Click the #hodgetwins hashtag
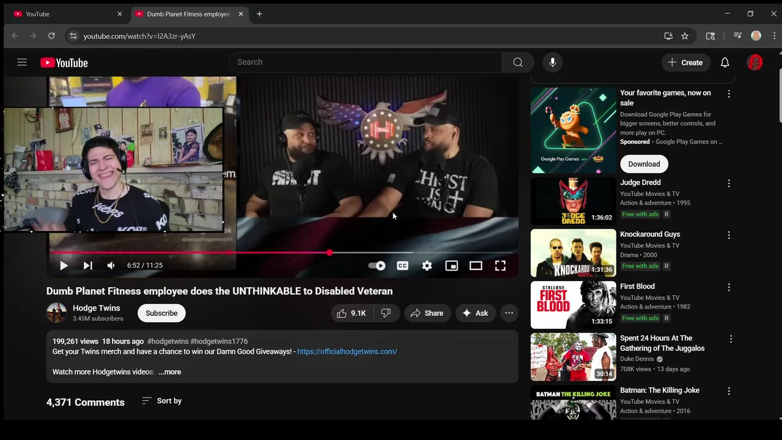782x440 pixels. click(167, 341)
